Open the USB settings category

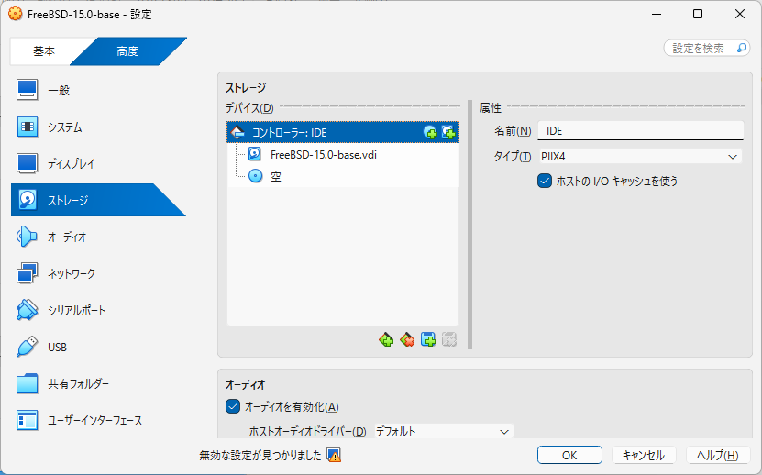[x=98, y=348]
